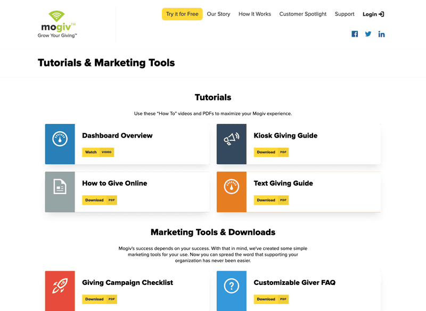426x311 pixels.
Task: Download the Kiosk Giving Guide PDF
Action: [271, 152]
